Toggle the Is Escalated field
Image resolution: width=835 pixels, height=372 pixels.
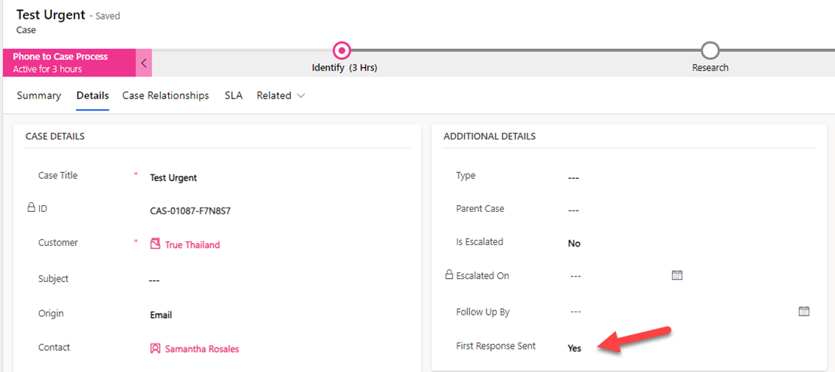click(x=574, y=243)
